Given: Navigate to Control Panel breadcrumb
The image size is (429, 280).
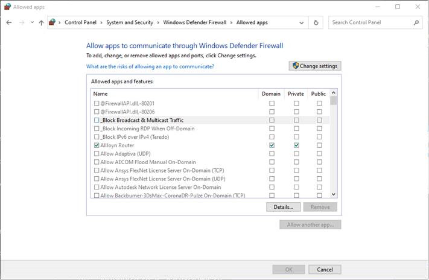Looking at the screenshot, I should [x=80, y=22].
